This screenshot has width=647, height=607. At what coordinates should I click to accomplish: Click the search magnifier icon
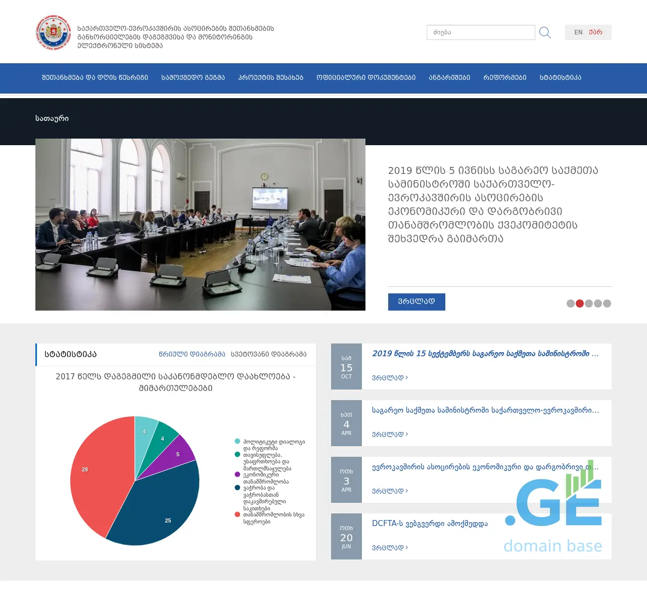pyautogui.click(x=545, y=32)
